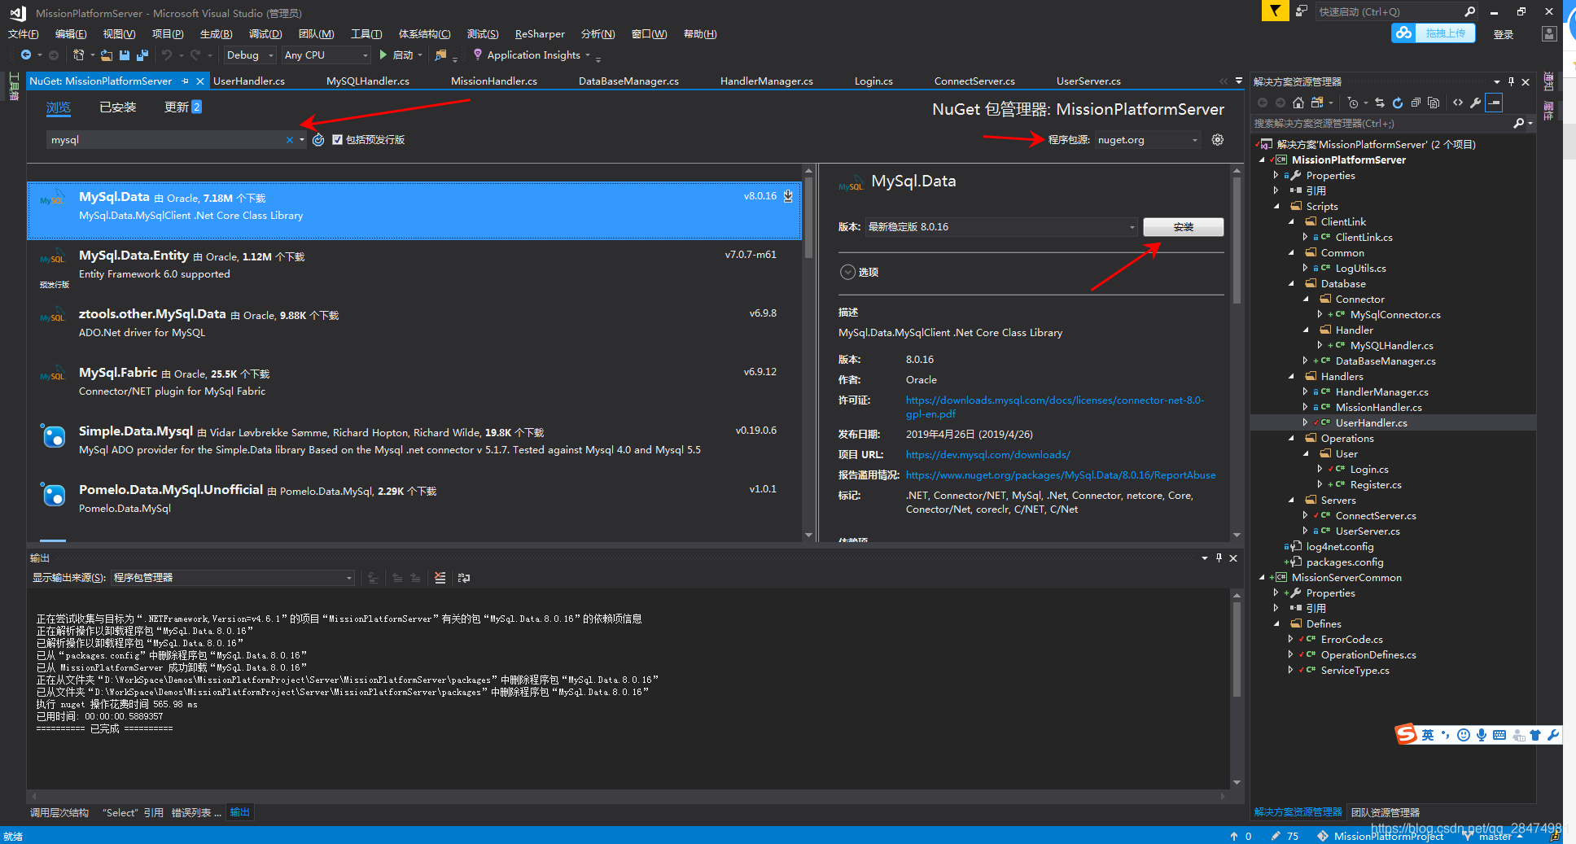Click the Find in Files toolbar icon
This screenshot has height=844, width=1576.
[440, 55]
